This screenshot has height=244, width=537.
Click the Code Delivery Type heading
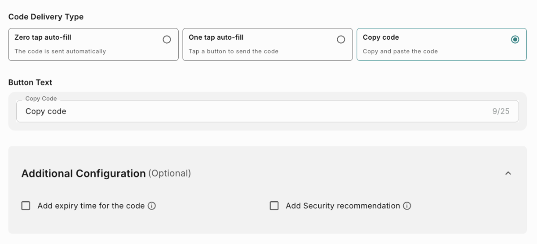(x=46, y=17)
